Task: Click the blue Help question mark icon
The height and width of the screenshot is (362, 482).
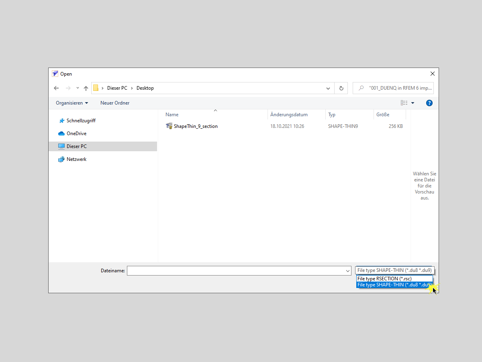Action: tap(429, 103)
